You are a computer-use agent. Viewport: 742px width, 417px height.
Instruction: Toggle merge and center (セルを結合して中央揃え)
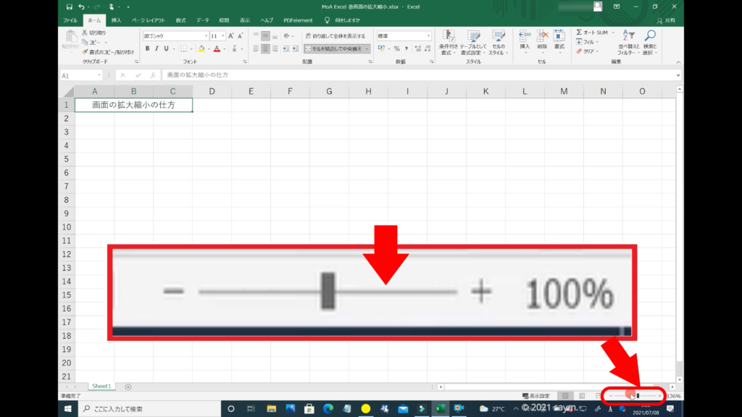(335, 49)
